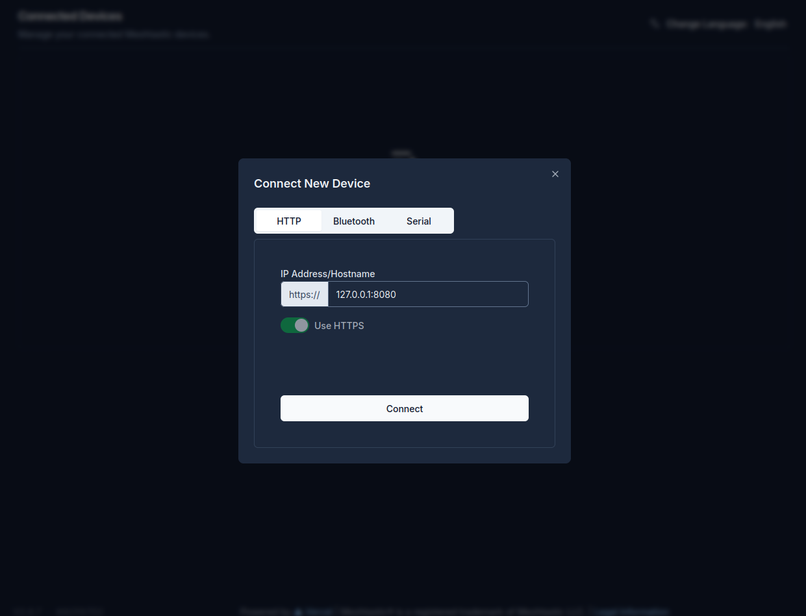Select the HTTP connection tab
Viewport: 806px width, 616px height.
click(289, 221)
